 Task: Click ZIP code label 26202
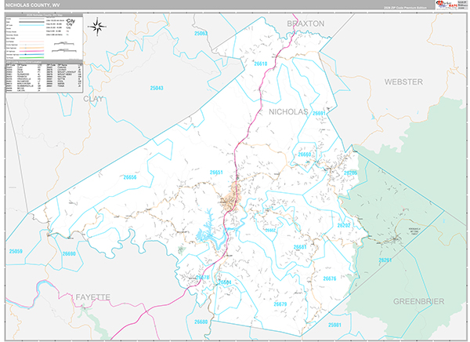tap(344, 225)
